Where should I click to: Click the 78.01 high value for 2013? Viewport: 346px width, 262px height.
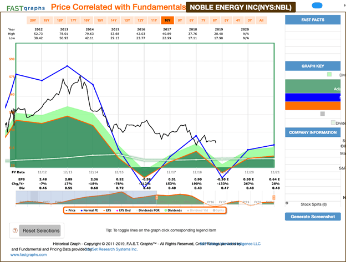tap(64, 34)
